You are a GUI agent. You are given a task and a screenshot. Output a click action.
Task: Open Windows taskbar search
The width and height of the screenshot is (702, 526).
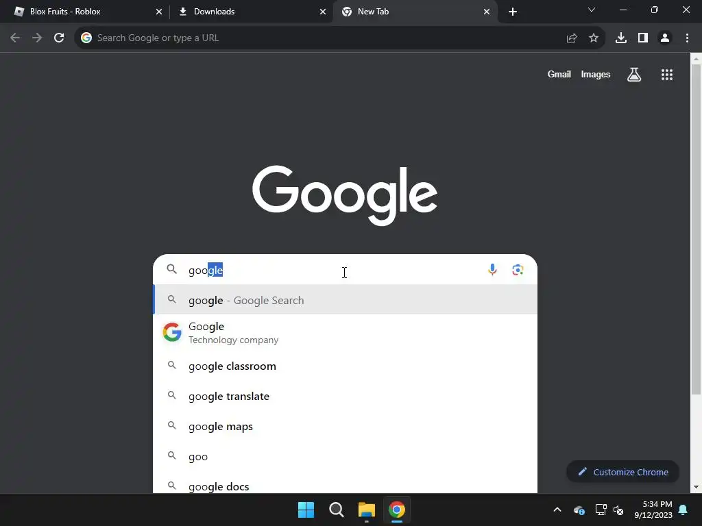click(336, 510)
